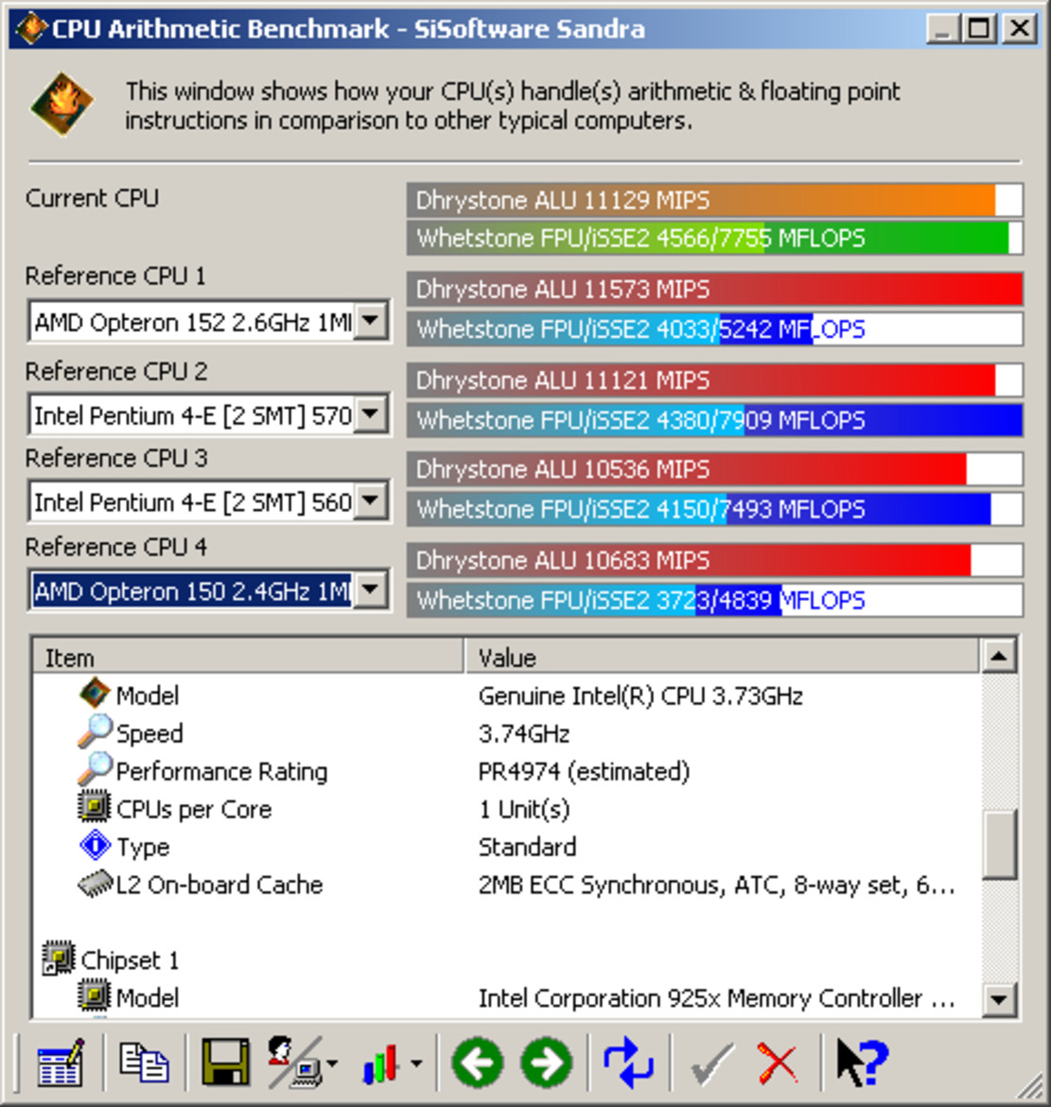Save results with the floppy disk icon
1051x1107 pixels.
225,1062
